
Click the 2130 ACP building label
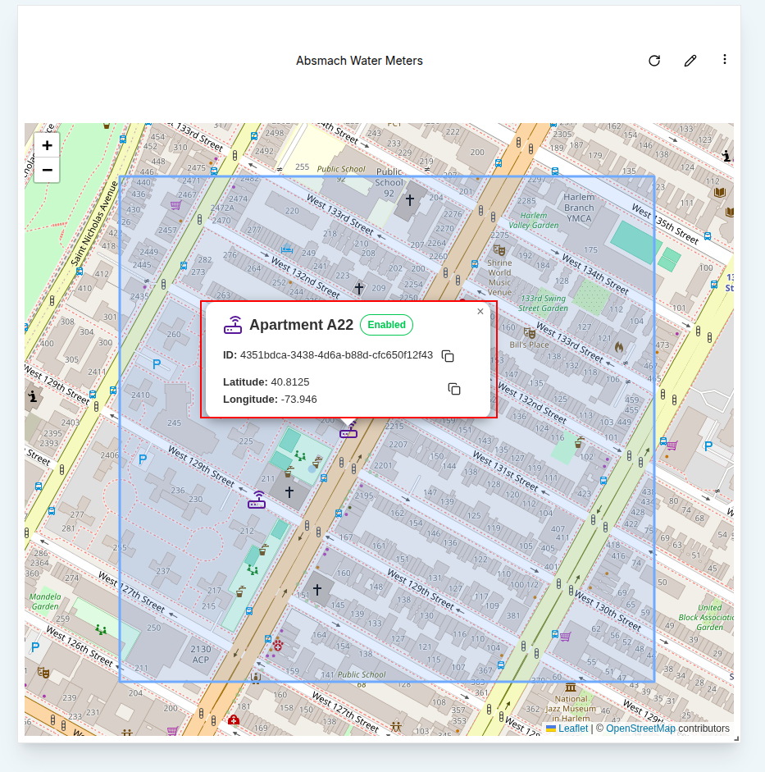[200, 655]
